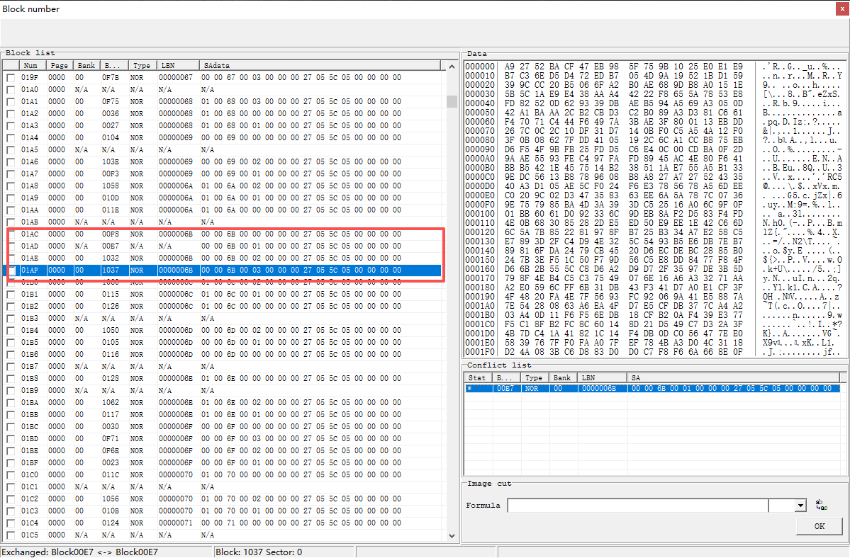
Task: Click the LBN column header in conflict list
Action: pyautogui.click(x=601, y=377)
